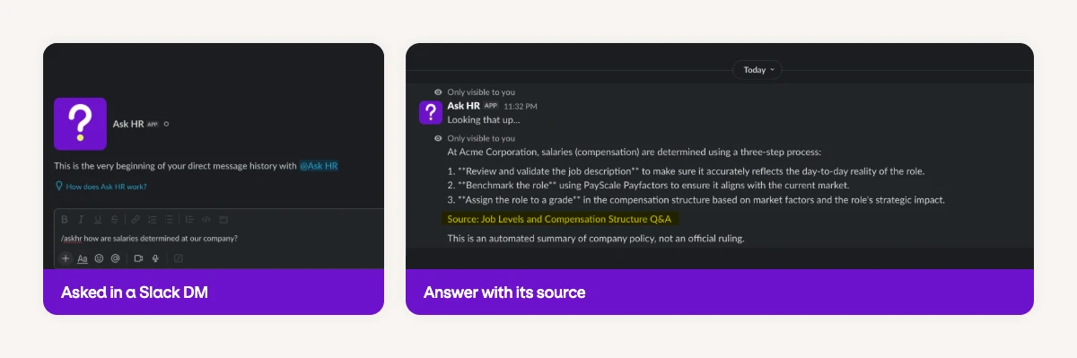Image resolution: width=1077 pixels, height=358 pixels.
Task: Open the slash shortcuts menu icon
Action: tap(179, 258)
